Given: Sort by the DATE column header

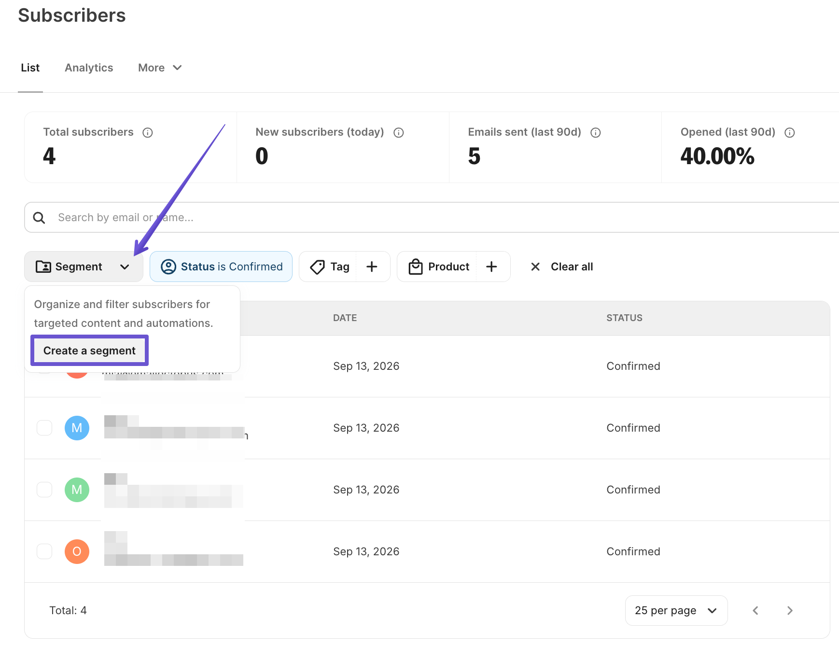Looking at the screenshot, I should [x=345, y=318].
